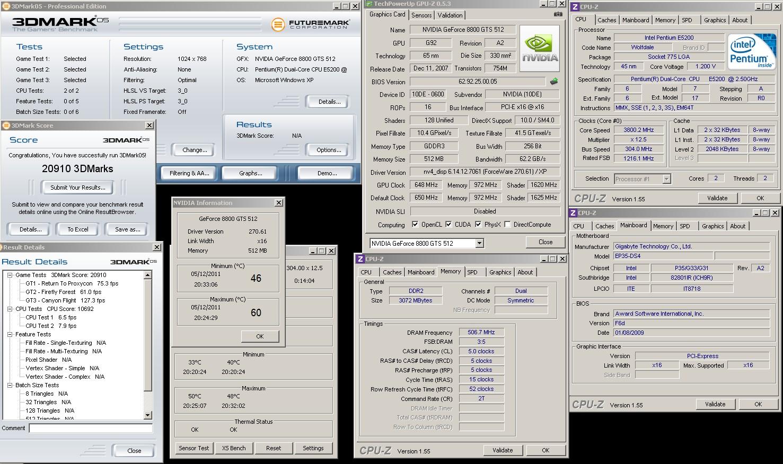This screenshot has height=464, width=783.
Task: Click Details button in 3DMark Score window
Action: pos(30,229)
